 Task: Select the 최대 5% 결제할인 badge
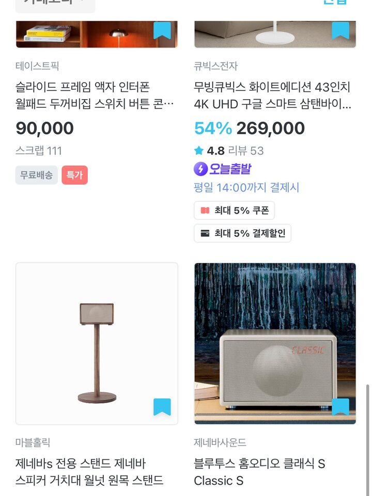tap(242, 233)
